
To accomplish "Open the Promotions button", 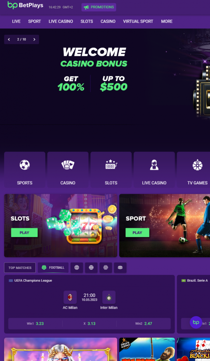I will pyautogui.click(x=99, y=7).
